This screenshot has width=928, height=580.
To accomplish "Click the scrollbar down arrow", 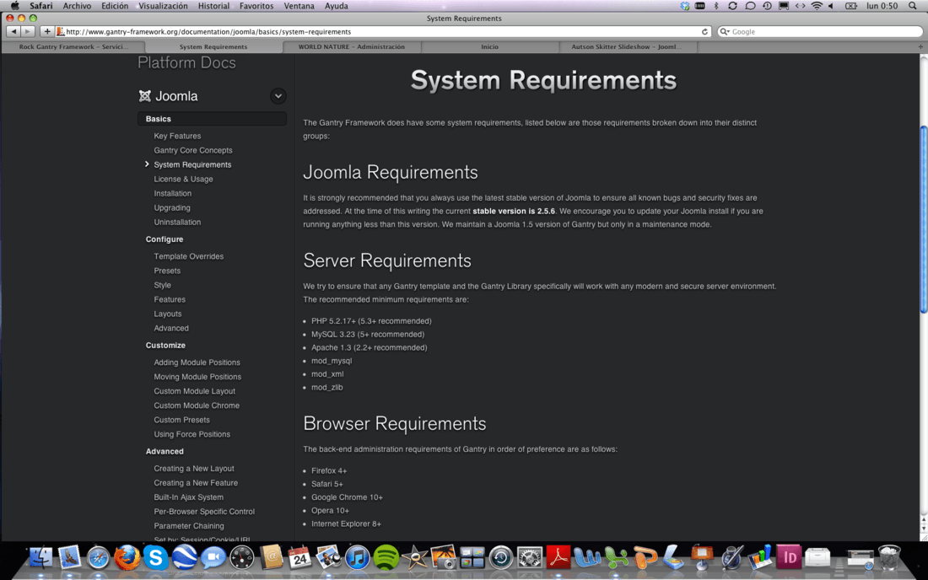I will pos(923,529).
